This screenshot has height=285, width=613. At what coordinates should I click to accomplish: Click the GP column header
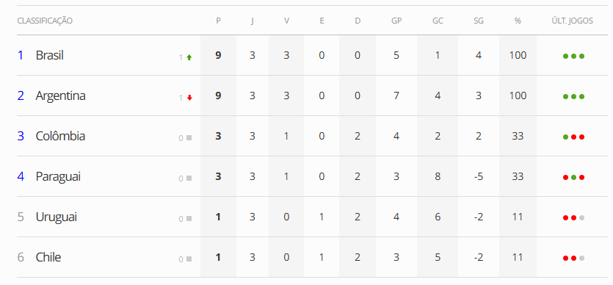(x=396, y=21)
